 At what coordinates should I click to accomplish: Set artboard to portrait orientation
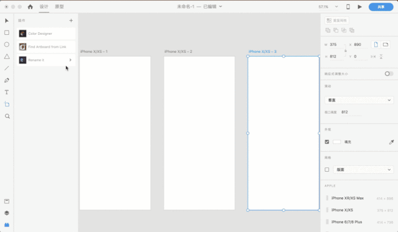click(x=376, y=45)
